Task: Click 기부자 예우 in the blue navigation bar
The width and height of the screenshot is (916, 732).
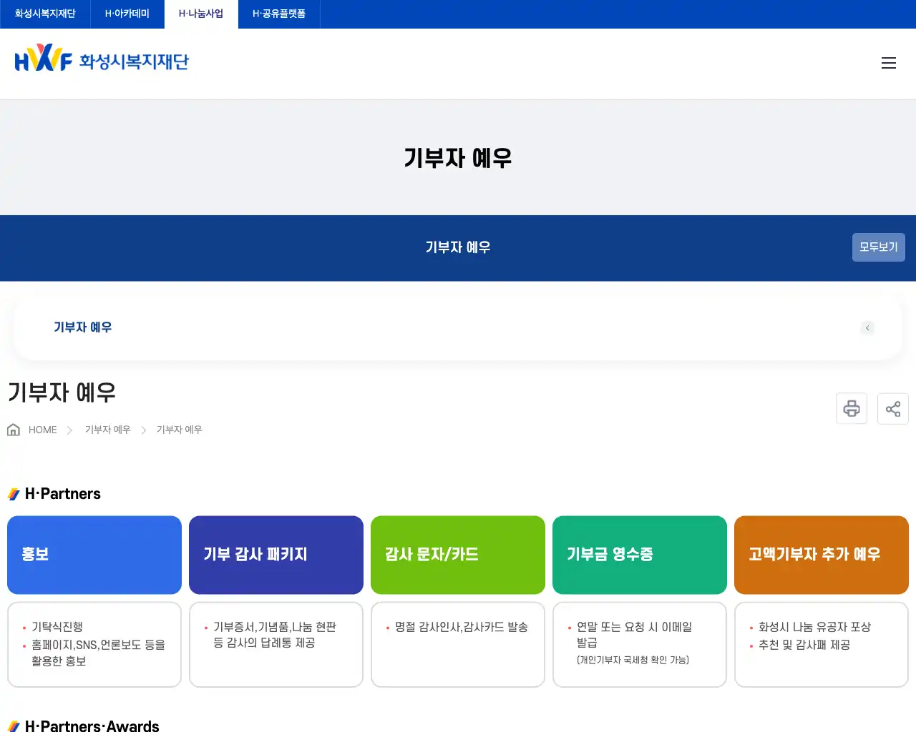Action: coord(457,247)
